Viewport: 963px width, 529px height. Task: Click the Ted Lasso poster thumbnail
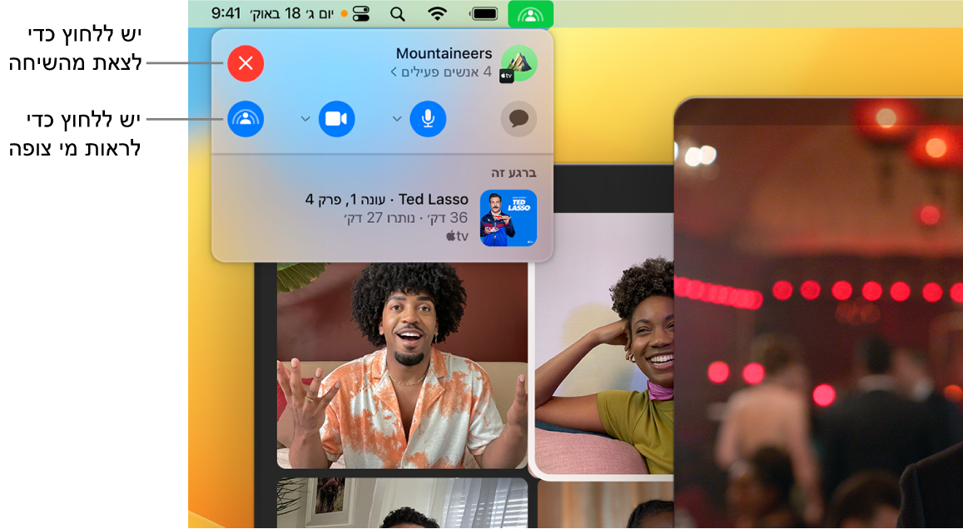pos(509,218)
